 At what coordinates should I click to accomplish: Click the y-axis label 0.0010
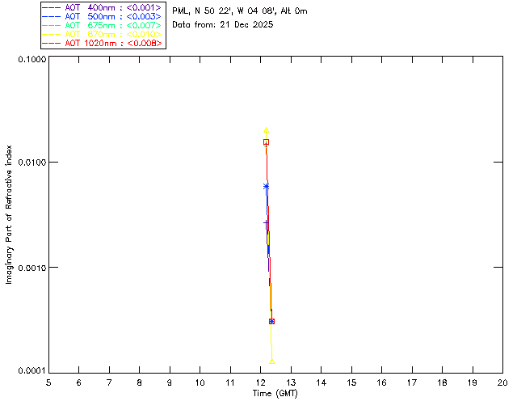[x=32, y=268]
